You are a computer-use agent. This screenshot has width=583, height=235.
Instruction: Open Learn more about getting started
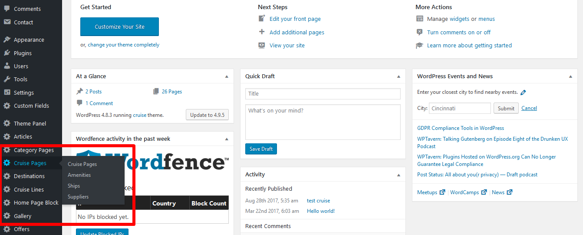click(x=469, y=45)
